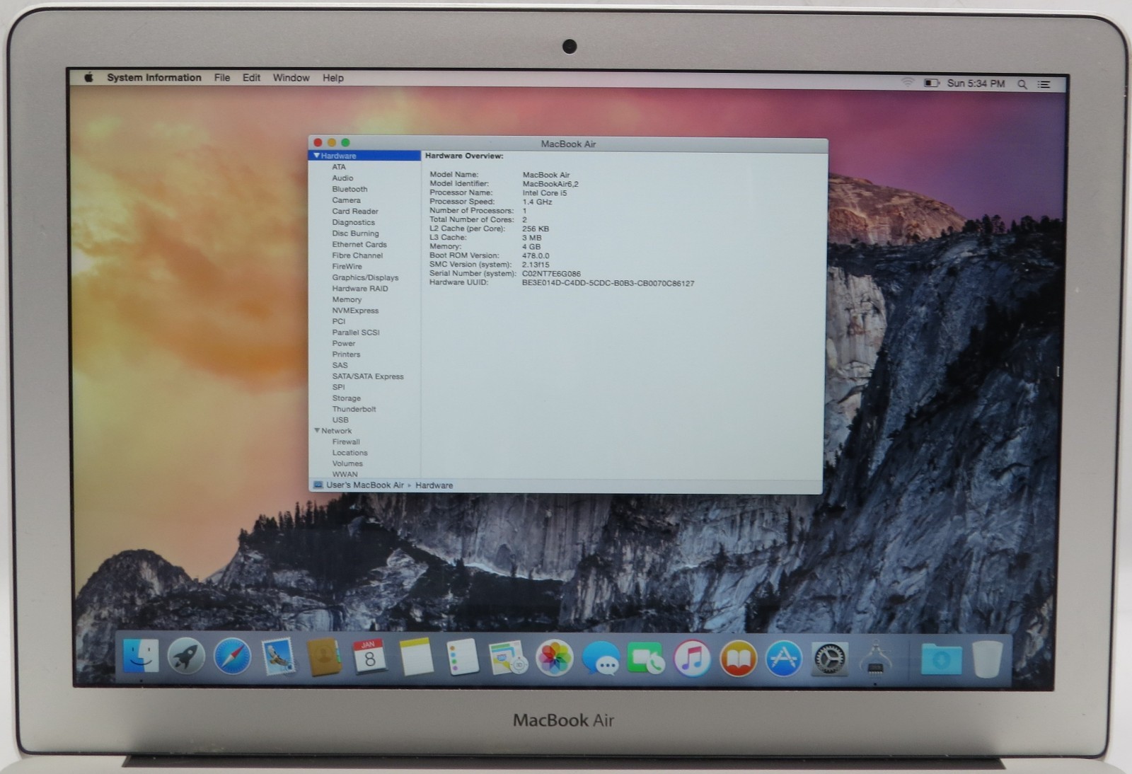Select Volumes under Network
The height and width of the screenshot is (774, 1132).
pos(347,463)
